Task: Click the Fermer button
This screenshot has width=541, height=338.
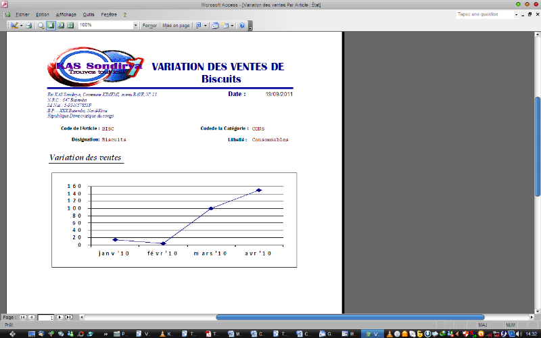Action: click(149, 26)
